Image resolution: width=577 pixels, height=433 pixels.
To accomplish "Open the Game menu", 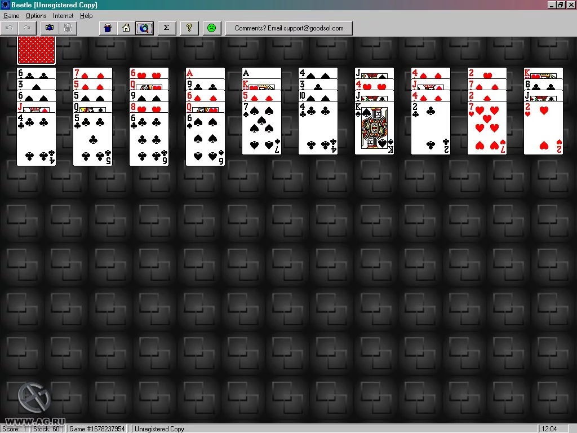I will coord(11,16).
